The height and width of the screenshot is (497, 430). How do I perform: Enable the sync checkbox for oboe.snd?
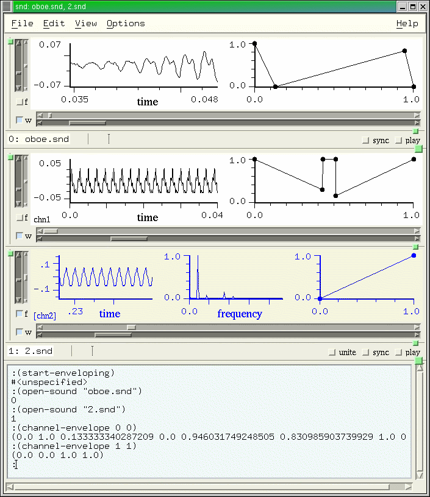[366, 140]
